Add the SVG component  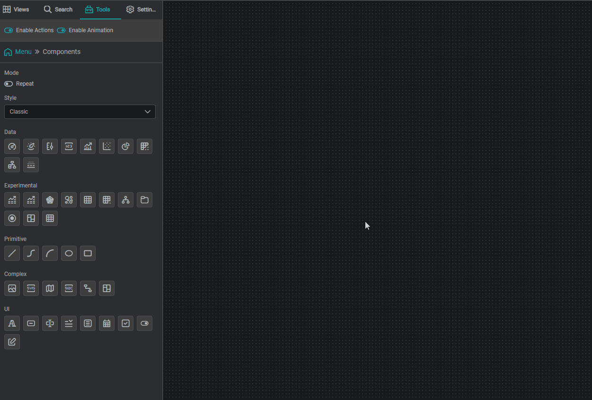coord(31,288)
